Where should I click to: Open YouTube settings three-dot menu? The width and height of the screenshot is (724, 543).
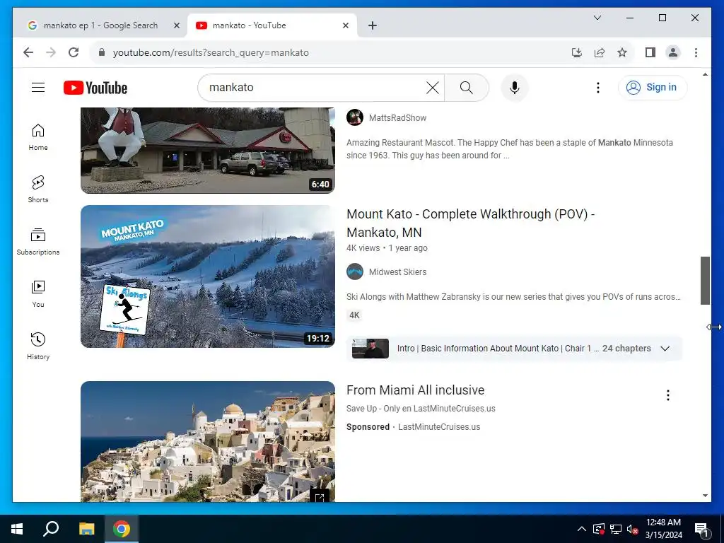pos(598,88)
